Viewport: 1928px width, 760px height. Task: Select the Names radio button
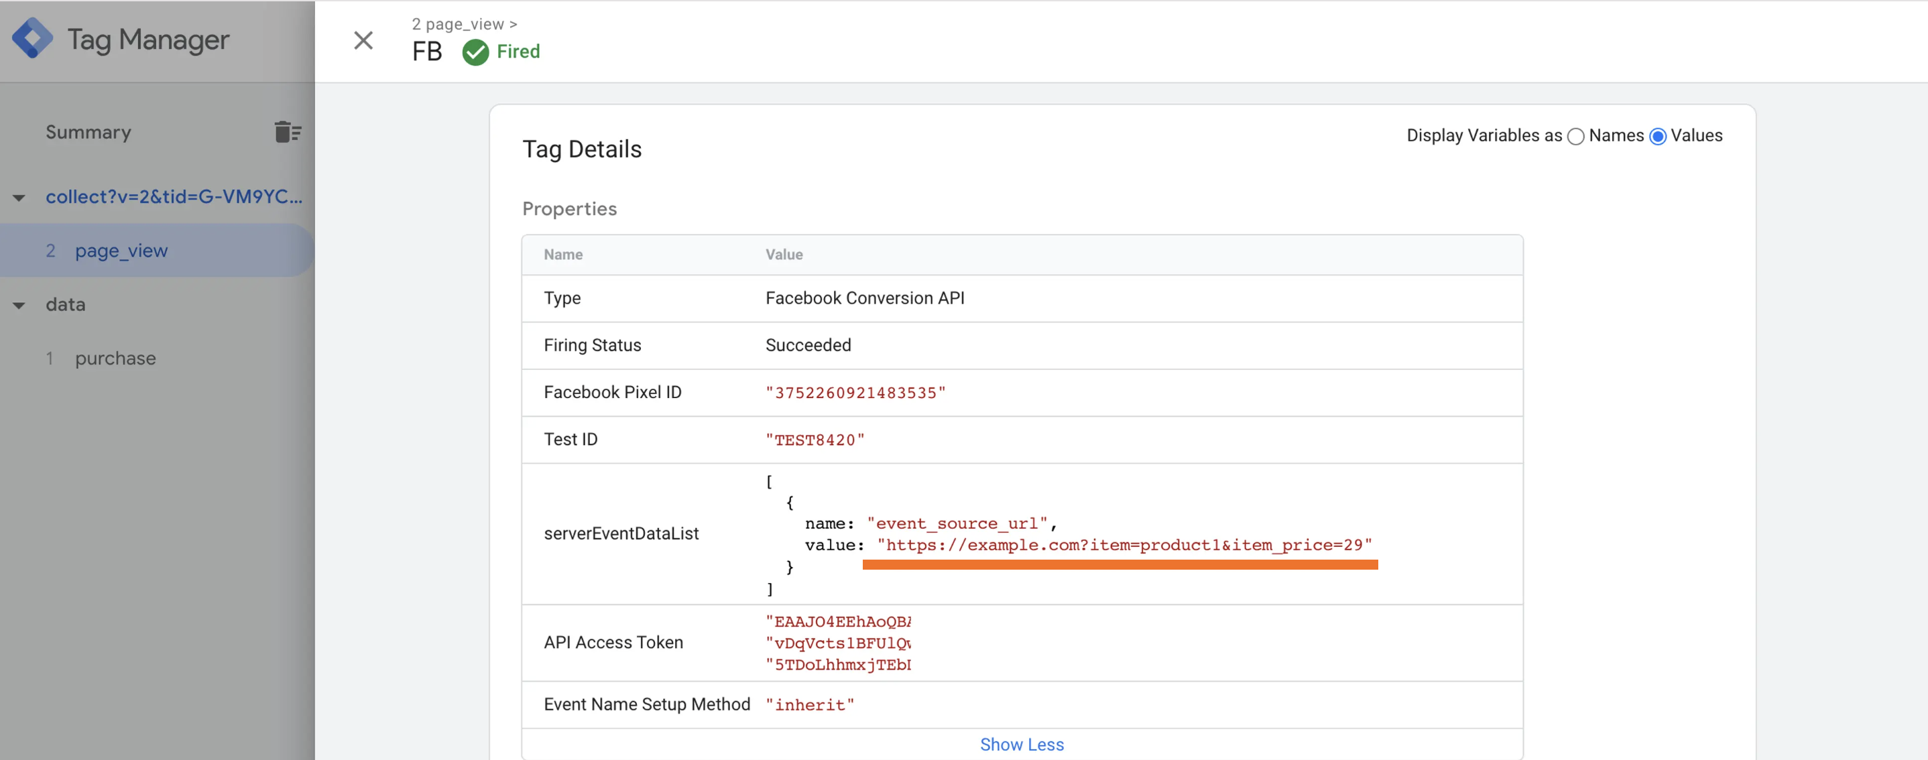coord(1575,136)
